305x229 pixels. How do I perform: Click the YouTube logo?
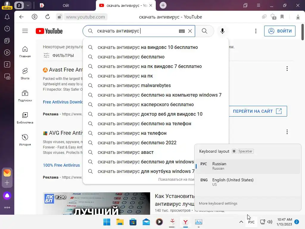coord(49,31)
